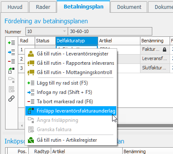Click the lock icon in the Benämning column
The image size is (173, 154).
click(165, 49)
